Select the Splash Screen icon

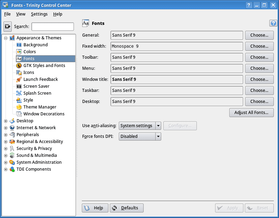pyautogui.click(x=19, y=93)
